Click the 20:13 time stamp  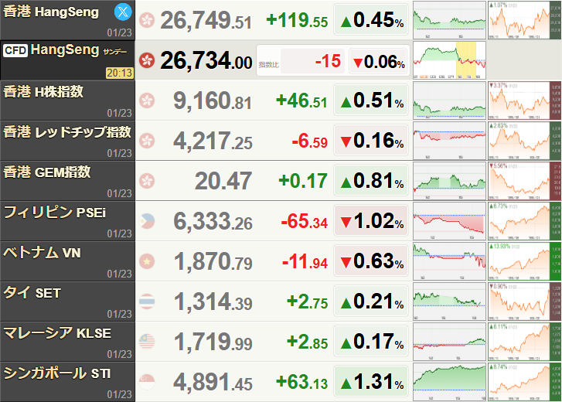(120, 73)
